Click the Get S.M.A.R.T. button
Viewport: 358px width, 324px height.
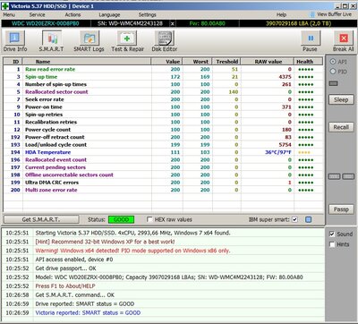[x=41, y=219]
